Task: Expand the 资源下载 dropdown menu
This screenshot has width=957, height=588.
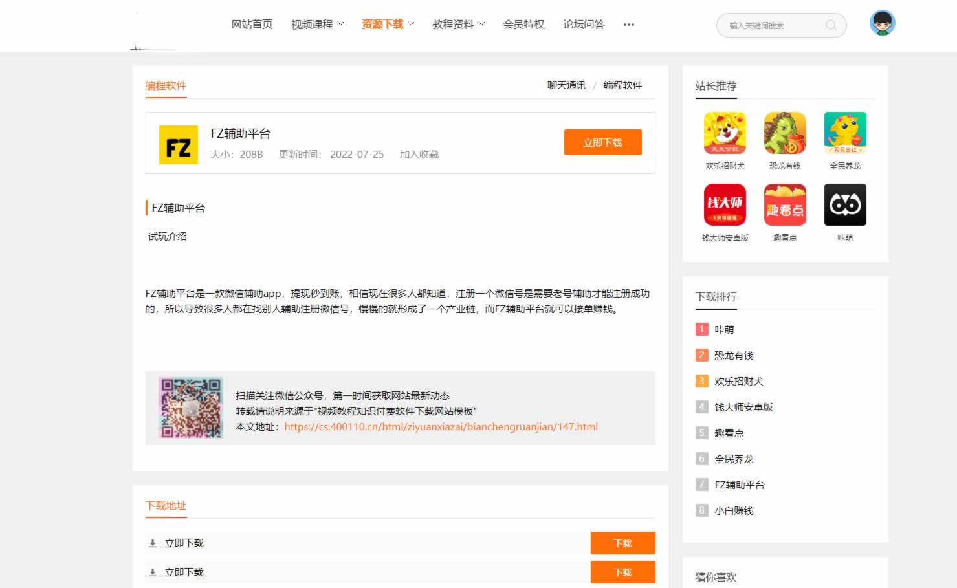Action: tap(388, 25)
